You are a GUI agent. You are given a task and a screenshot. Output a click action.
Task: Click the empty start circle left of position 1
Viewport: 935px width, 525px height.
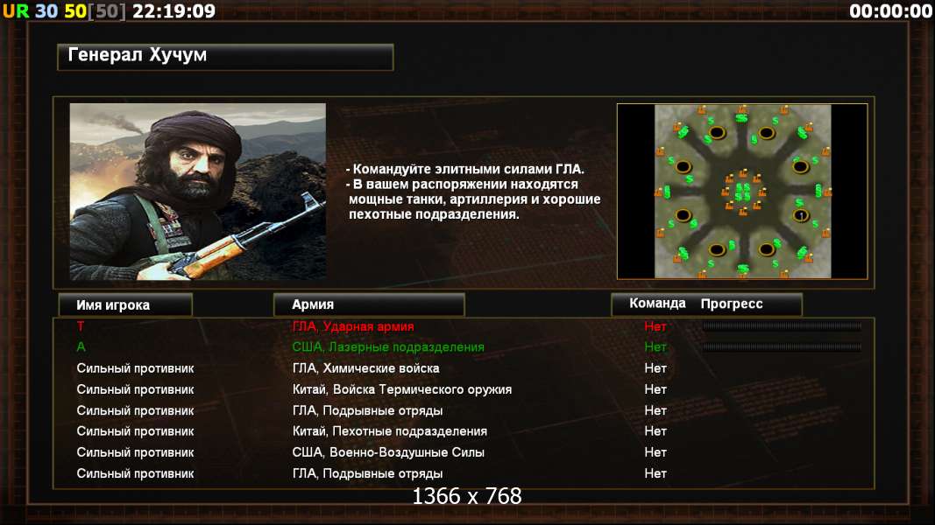pyautogui.click(x=684, y=215)
